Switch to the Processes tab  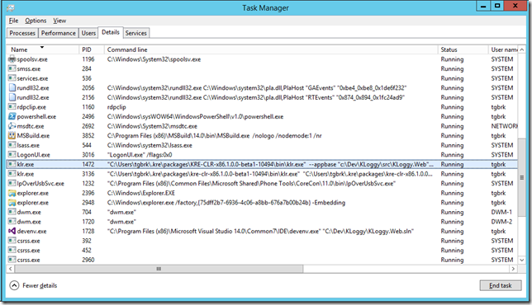click(22, 33)
